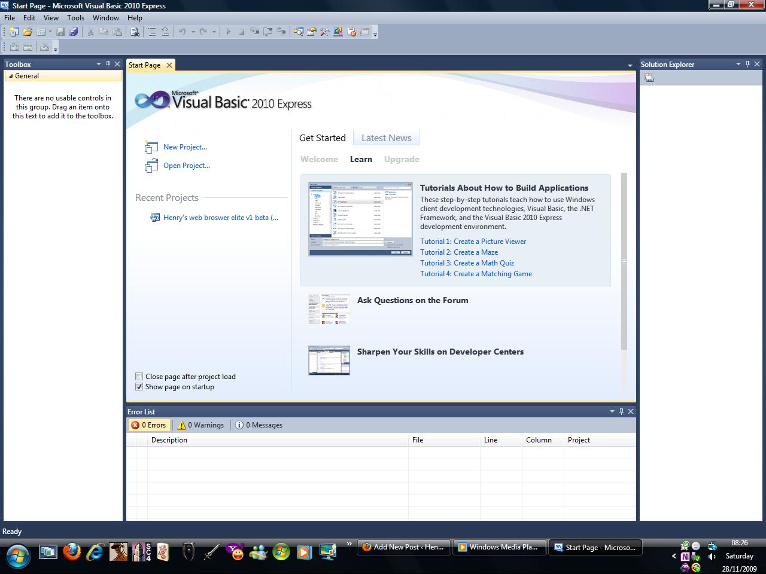Click the Windows Start orb
This screenshot has width=766, height=574.
pos(17,555)
